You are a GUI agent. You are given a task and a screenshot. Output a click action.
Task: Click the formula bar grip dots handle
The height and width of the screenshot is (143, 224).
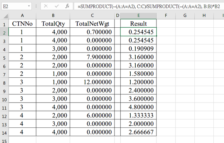click(x=36, y=6)
